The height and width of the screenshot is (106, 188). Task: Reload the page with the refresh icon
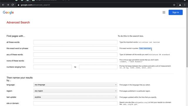tap(13, 5)
